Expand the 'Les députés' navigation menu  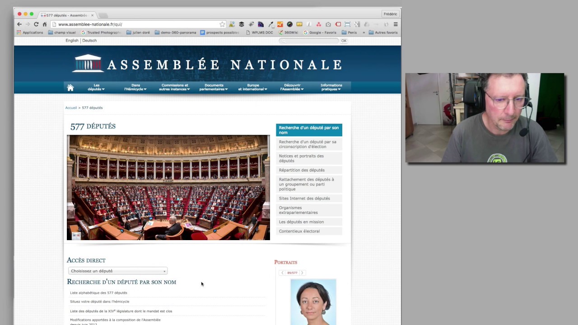(96, 87)
